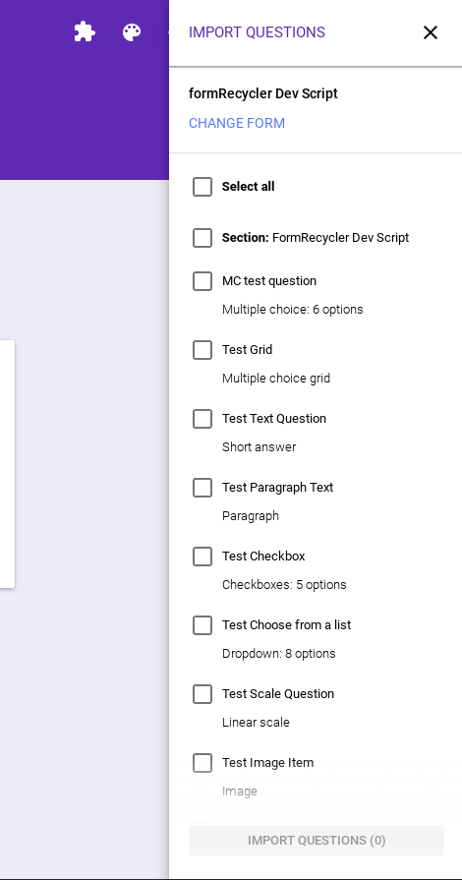Click the Dropdown: 8 options description
Image resolution: width=462 pixels, height=880 pixels.
coord(279,653)
